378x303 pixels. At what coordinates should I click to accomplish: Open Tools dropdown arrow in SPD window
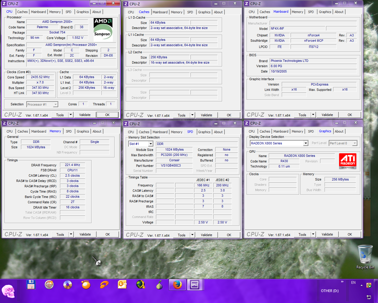tap(192, 235)
